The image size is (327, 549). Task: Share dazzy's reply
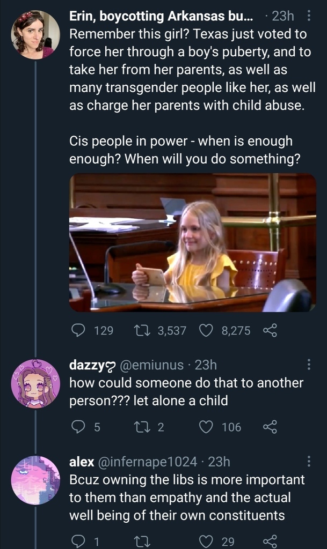pyautogui.click(x=270, y=427)
